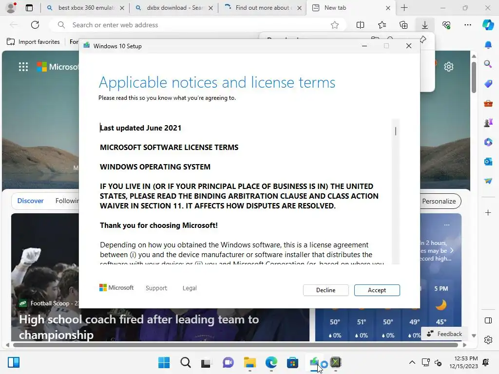Viewport: 499px width, 374px height.
Task: Open sidebar notifications bell icon
Action: click(x=488, y=45)
